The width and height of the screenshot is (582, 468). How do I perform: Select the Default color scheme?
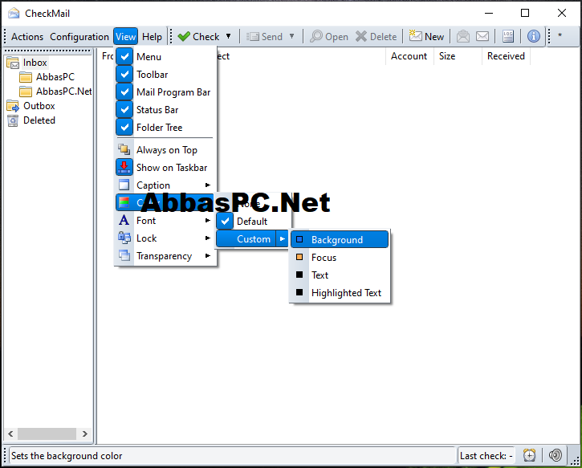[x=253, y=222]
